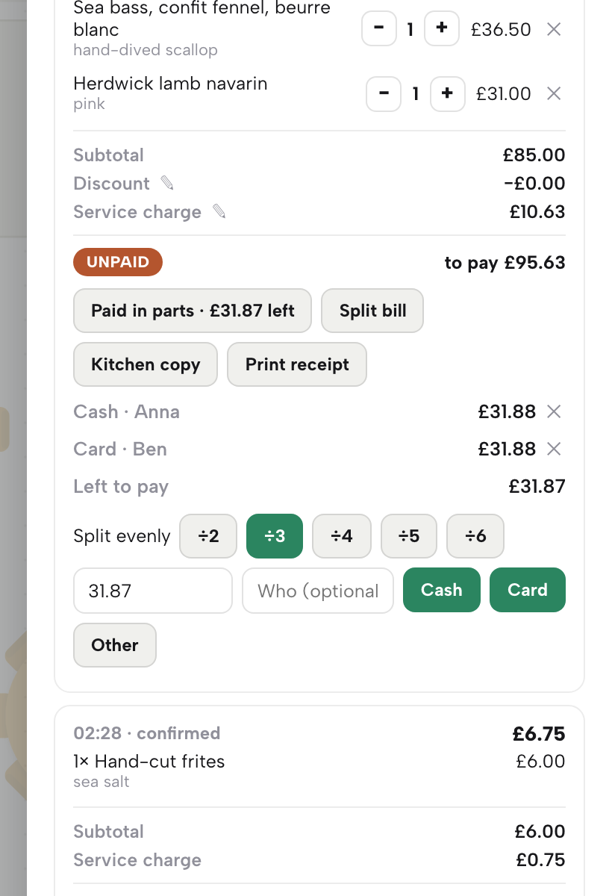This screenshot has width=612, height=896.
Task: Edit service charge with pencil icon
Action: pyautogui.click(x=219, y=211)
